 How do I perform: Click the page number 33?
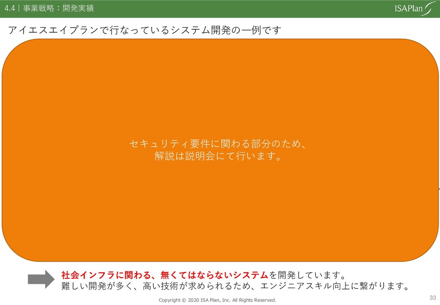(433, 298)
